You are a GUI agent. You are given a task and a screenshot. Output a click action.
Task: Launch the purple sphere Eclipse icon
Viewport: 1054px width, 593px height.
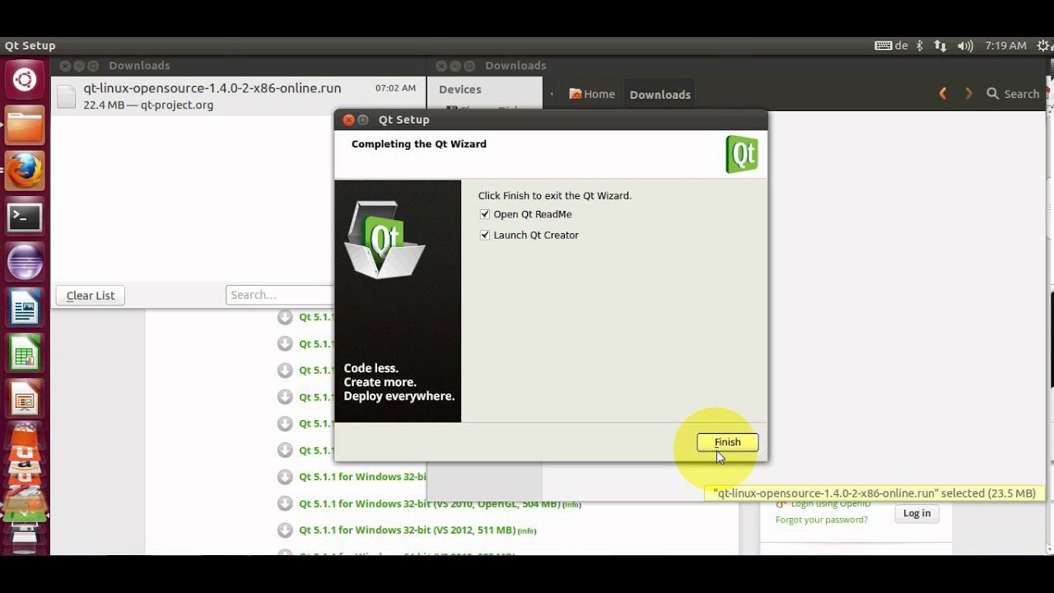[24, 264]
